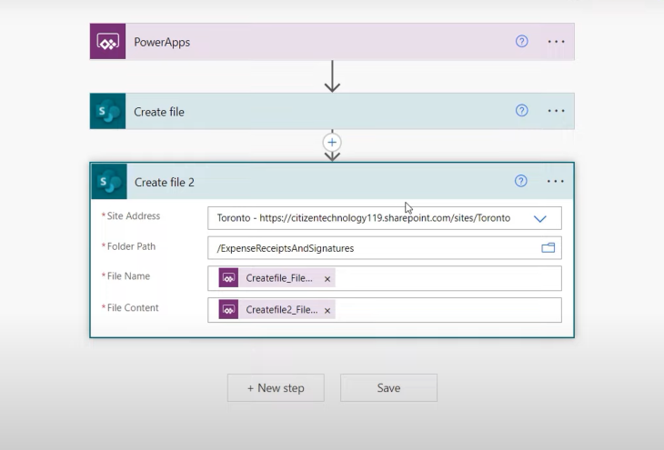
Task: Click into the Folder Path field
Action: [x=385, y=248]
